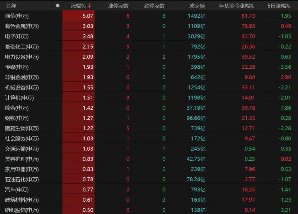Open the 有色金属(申万) sector row
This screenshot has width=298, height=214.
pos(22,26)
